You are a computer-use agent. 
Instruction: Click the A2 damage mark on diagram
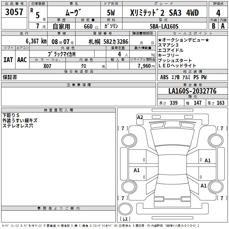coord(140,117)
